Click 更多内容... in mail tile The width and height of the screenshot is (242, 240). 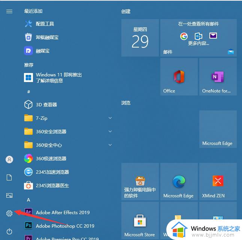tap(199, 43)
